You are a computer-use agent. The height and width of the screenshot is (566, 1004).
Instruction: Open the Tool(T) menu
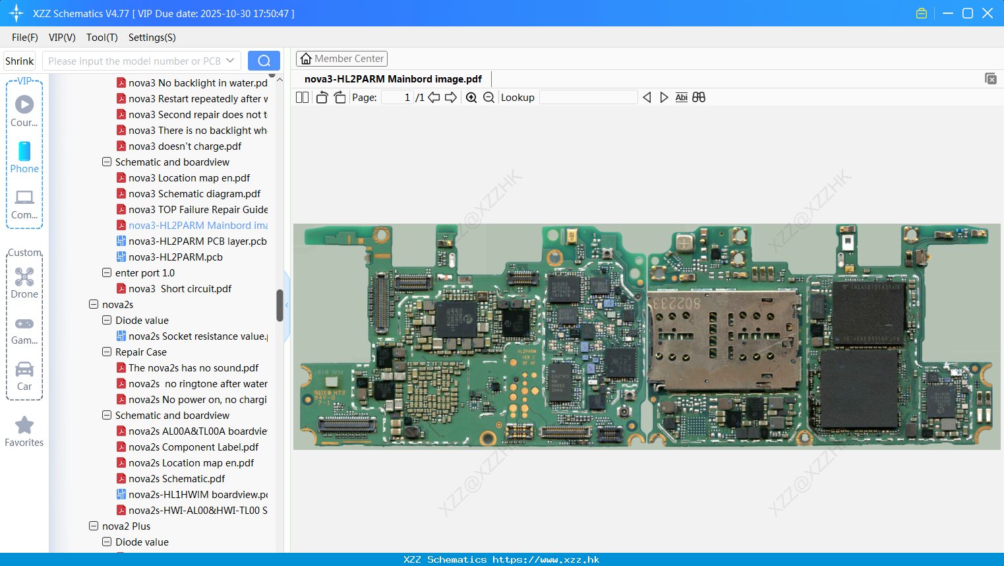(x=102, y=38)
